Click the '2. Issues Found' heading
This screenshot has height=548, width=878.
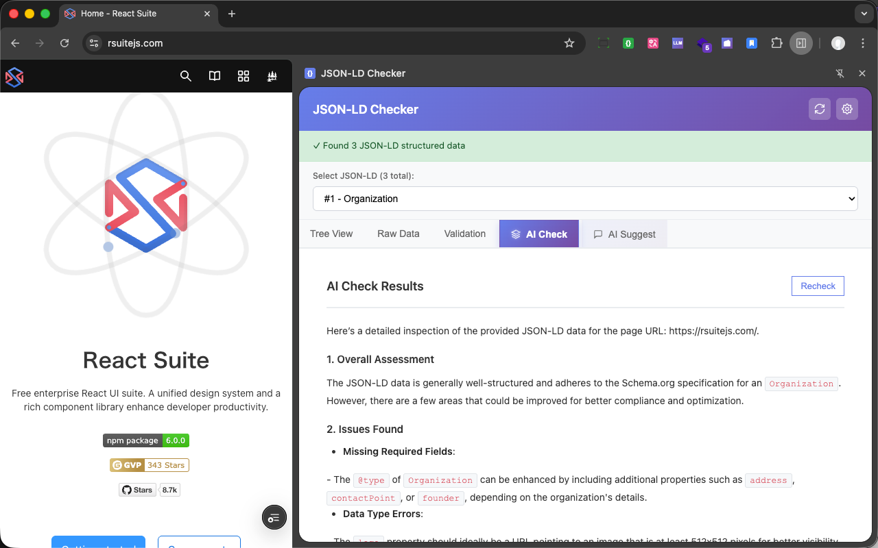tap(365, 429)
